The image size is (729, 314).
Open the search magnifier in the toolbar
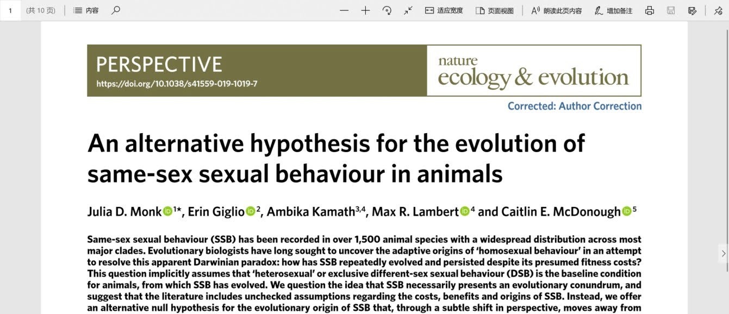[116, 10]
